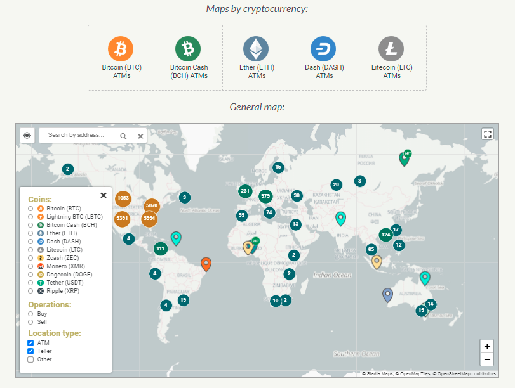Zoom in the map with plus button
The image size is (515, 388).
pos(487,346)
